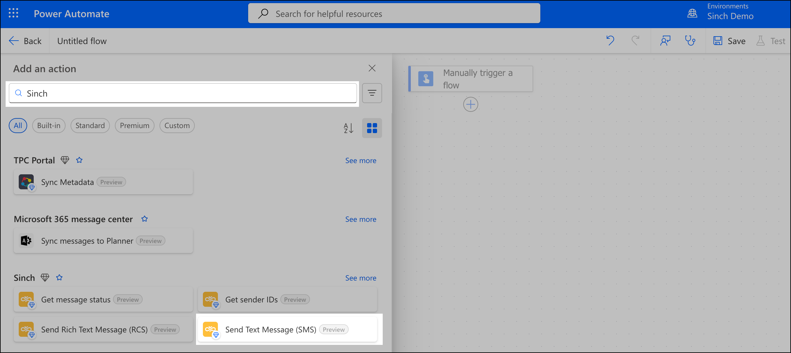791x353 pixels.
Task: Open the Environments globe icon
Action: 692,13
